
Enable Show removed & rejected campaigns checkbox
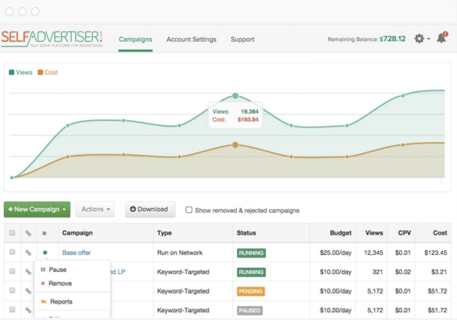189,210
